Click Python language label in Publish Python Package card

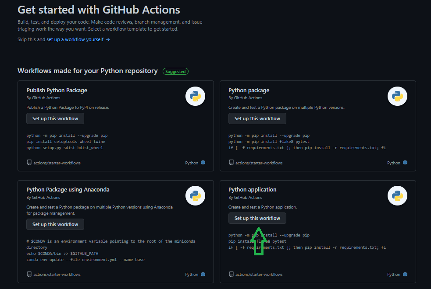click(x=192, y=163)
